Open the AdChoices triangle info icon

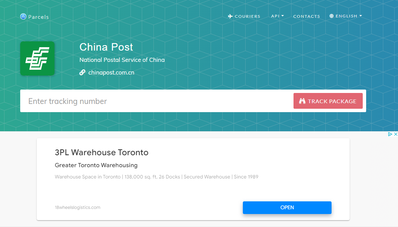(390, 134)
